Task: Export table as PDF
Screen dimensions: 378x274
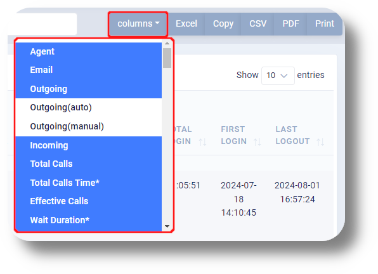Action: (x=290, y=24)
